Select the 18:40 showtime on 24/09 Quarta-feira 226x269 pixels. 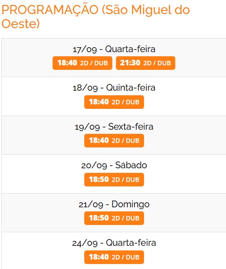(x=114, y=257)
